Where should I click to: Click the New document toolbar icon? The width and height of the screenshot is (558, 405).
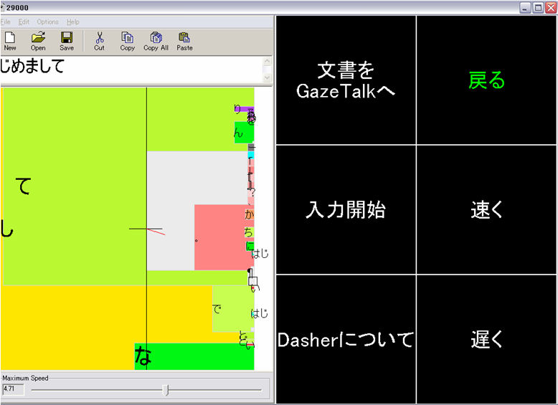[9, 40]
